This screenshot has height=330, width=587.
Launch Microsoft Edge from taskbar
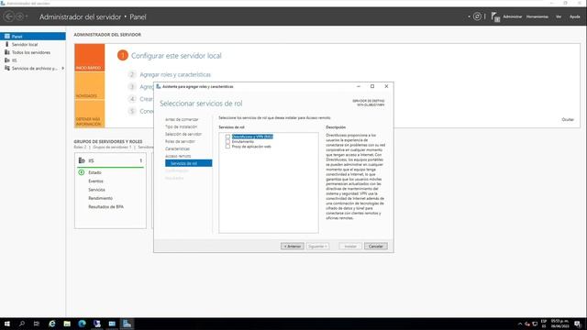[x=82, y=324]
